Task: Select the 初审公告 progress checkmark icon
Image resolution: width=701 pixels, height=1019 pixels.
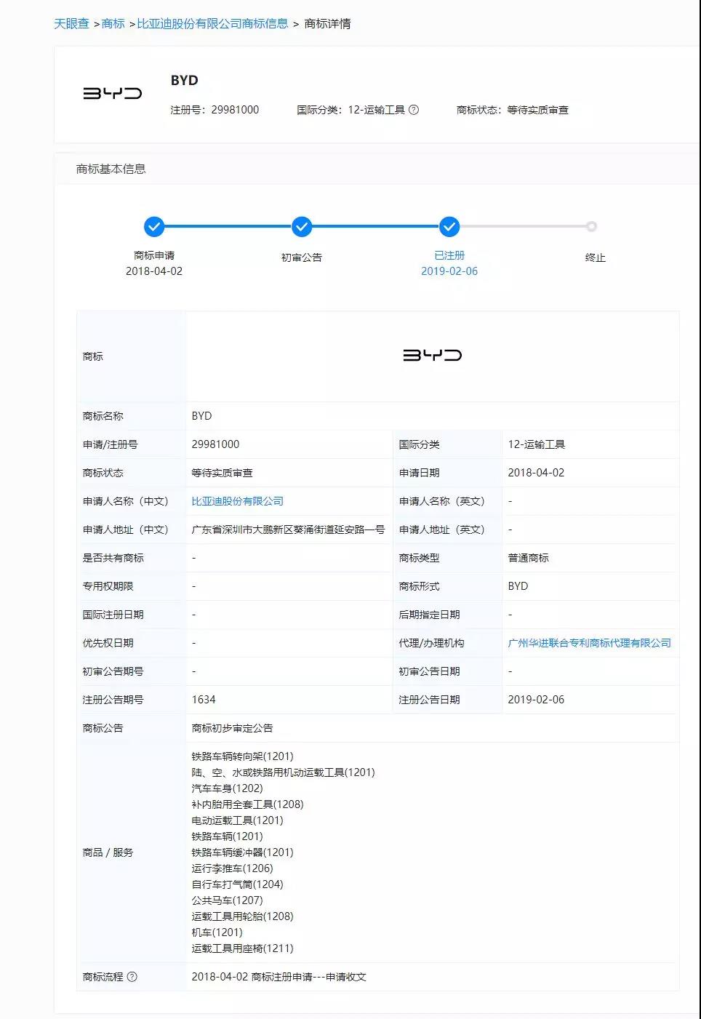Action: coord(302,227)
